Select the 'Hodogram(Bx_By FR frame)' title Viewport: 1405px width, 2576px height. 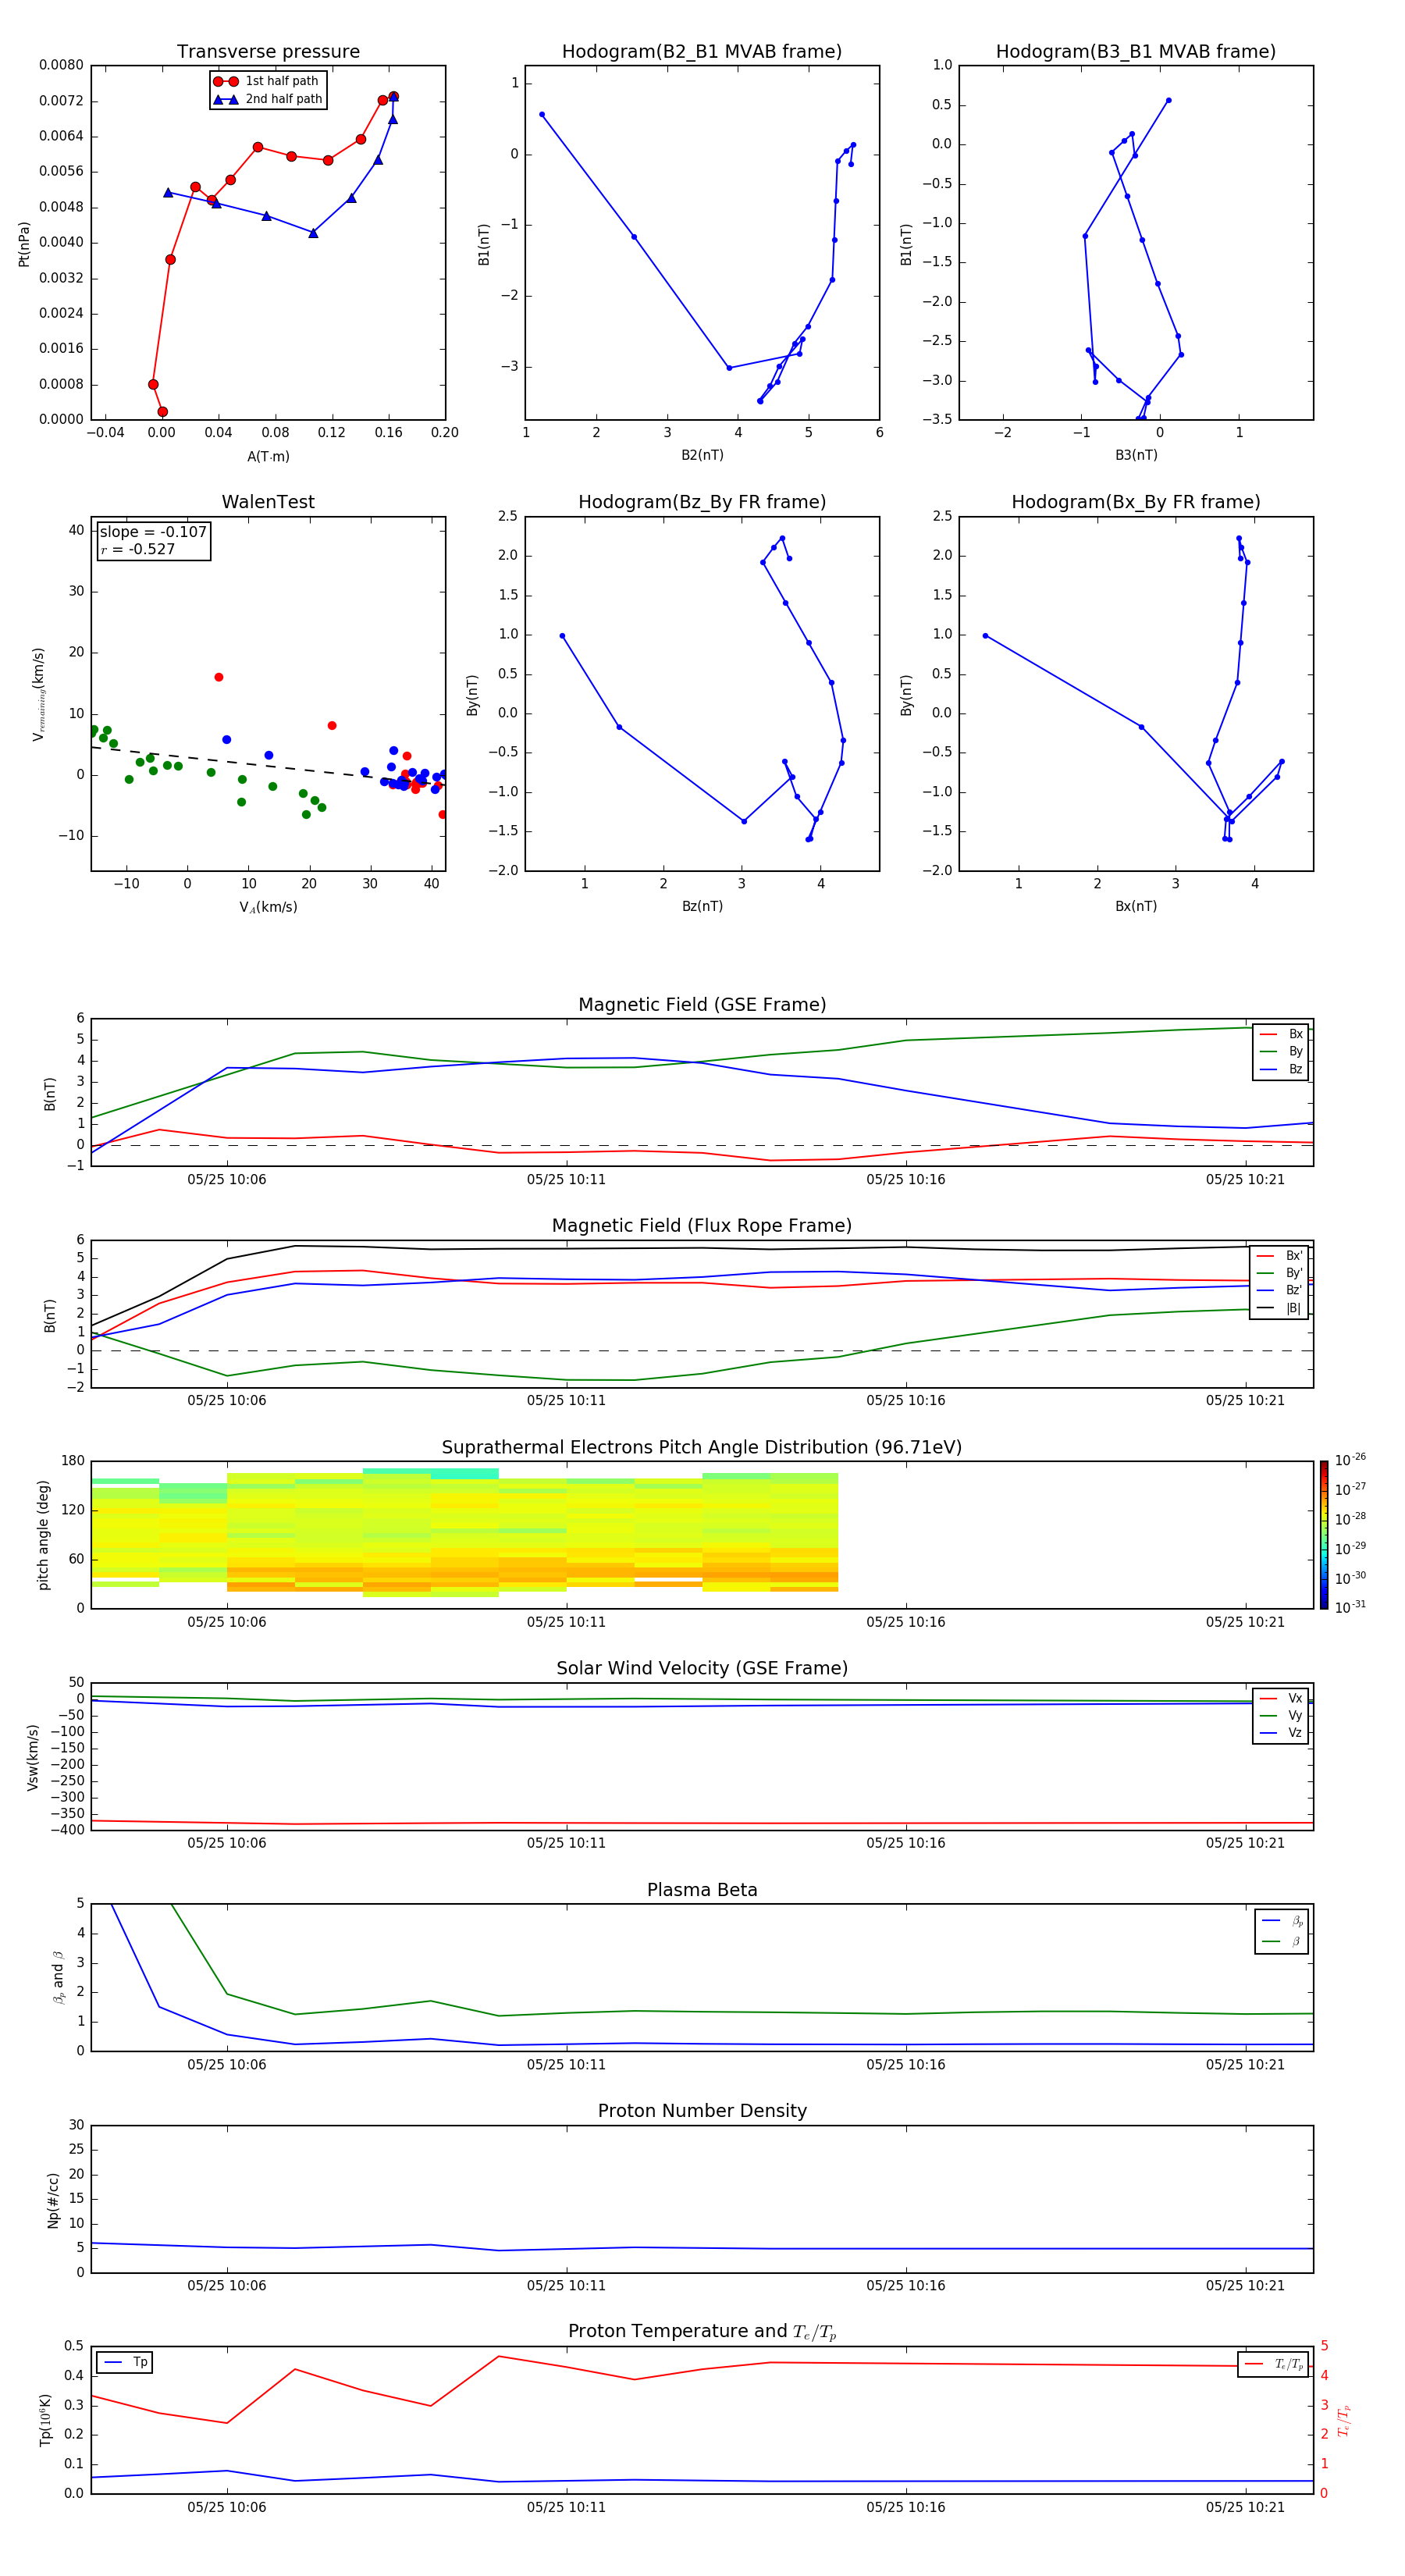tap(1136, 502)
